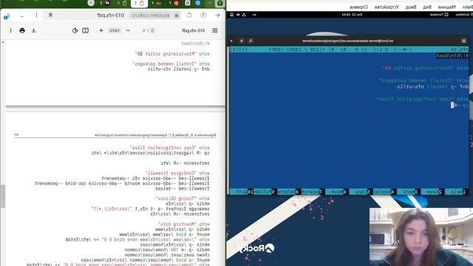473x266 pixels.
Task: Click the PDF page number field
Action: click(152, 30)
